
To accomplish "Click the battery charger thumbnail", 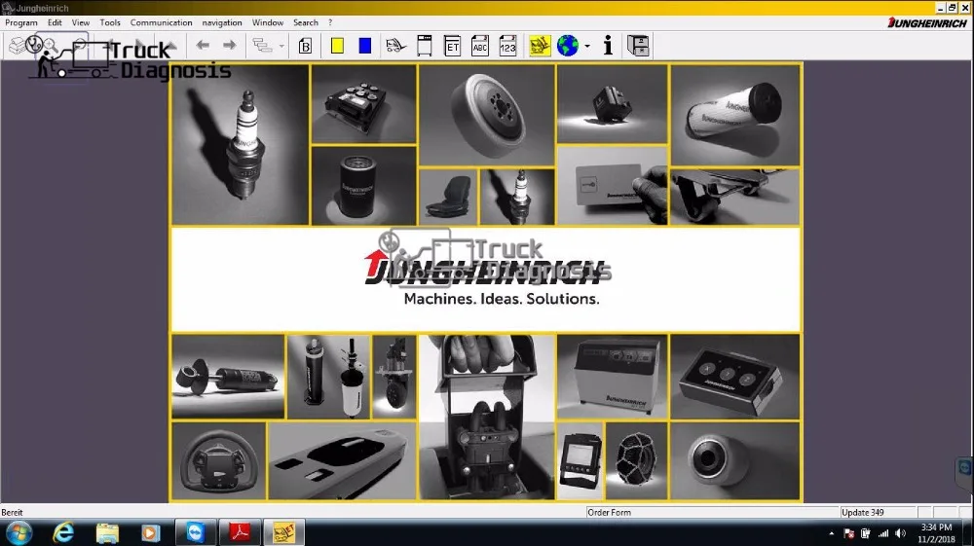I will click(612, 377).
